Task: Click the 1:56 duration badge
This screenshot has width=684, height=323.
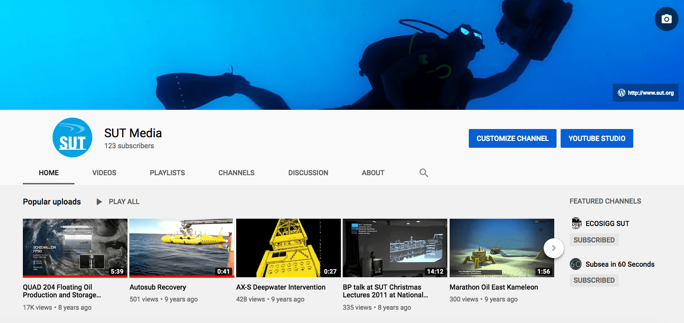Action: [544, 271]
